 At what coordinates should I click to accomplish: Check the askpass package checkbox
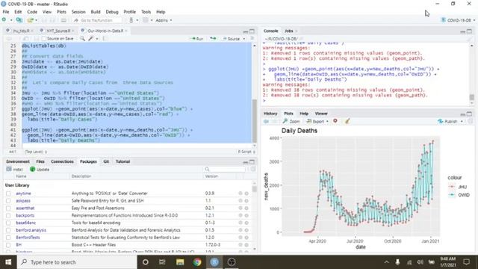[x=8, y=201]
